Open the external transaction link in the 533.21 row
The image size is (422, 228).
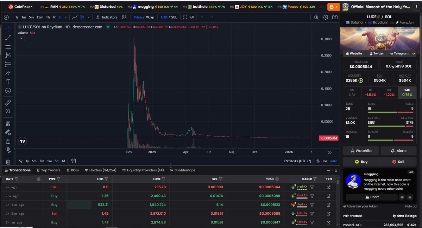click(329, 204)
